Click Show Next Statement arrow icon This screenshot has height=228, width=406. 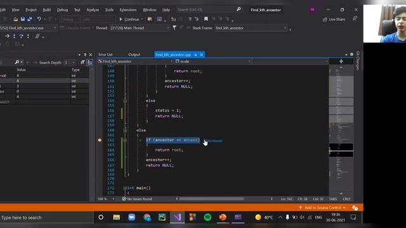[x=7, y=36]
